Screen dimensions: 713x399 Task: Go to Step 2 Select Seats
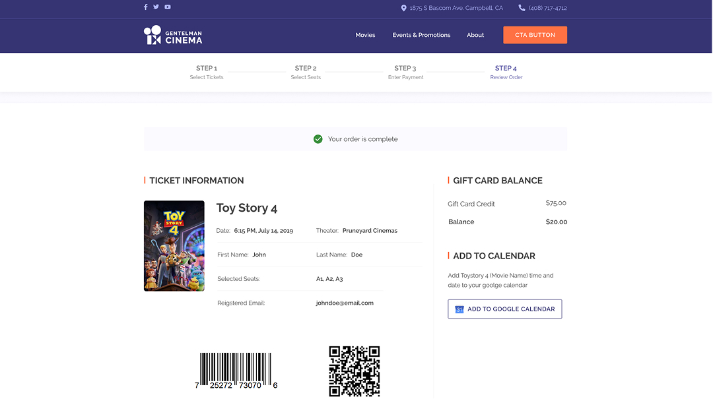coord(306,73)
